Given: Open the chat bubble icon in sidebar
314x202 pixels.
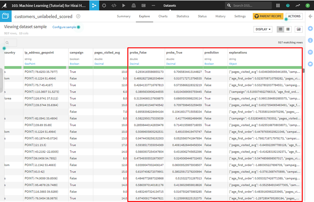Looking at the screenshot, I should 310,64.
